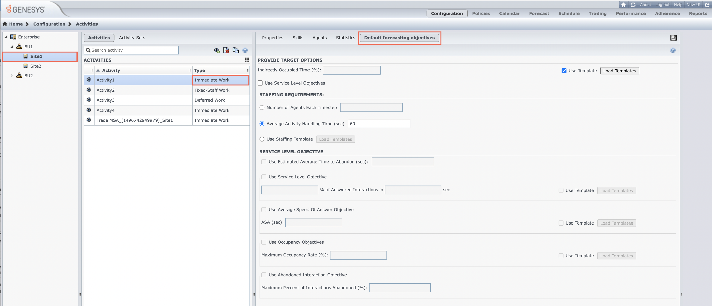Collapse the BU1 tree node
Viewport: 712px width, 306px height.
[12, 46]
